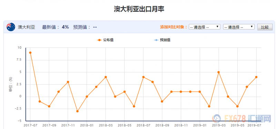Click the 2018-01 data point at 0
276x129 pixels.
87,96
